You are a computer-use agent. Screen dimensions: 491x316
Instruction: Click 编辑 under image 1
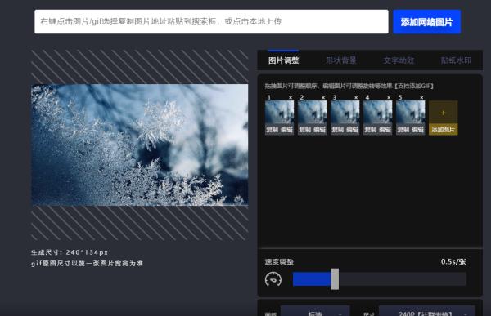tap(286, 129)
